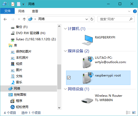138x116 pixels.
Task: Open 图片 library
Action: 29,70
